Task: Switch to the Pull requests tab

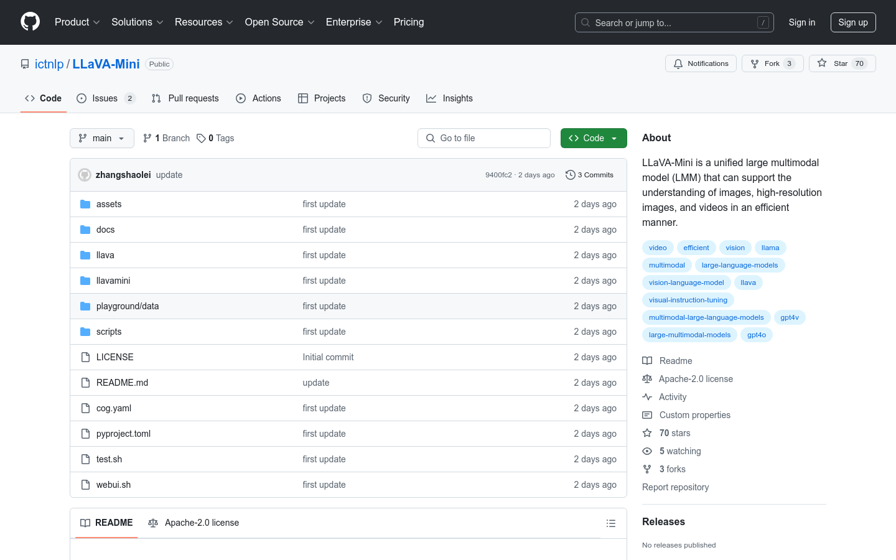Action: pos(185,98)
